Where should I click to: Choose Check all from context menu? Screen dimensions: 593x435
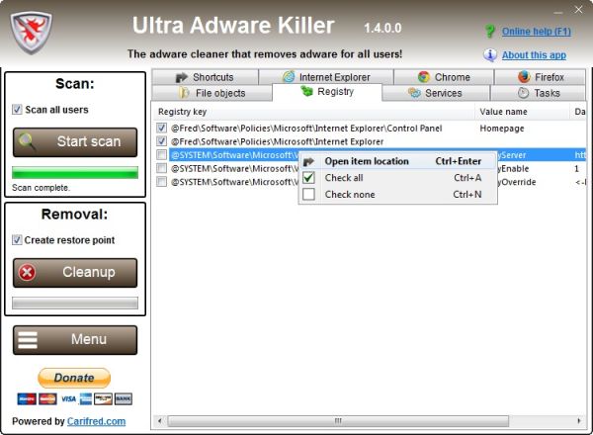(397, 178)
